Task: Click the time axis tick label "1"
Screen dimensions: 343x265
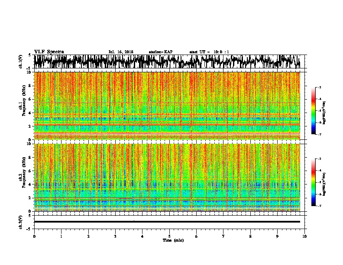Action: coord(61,236)
